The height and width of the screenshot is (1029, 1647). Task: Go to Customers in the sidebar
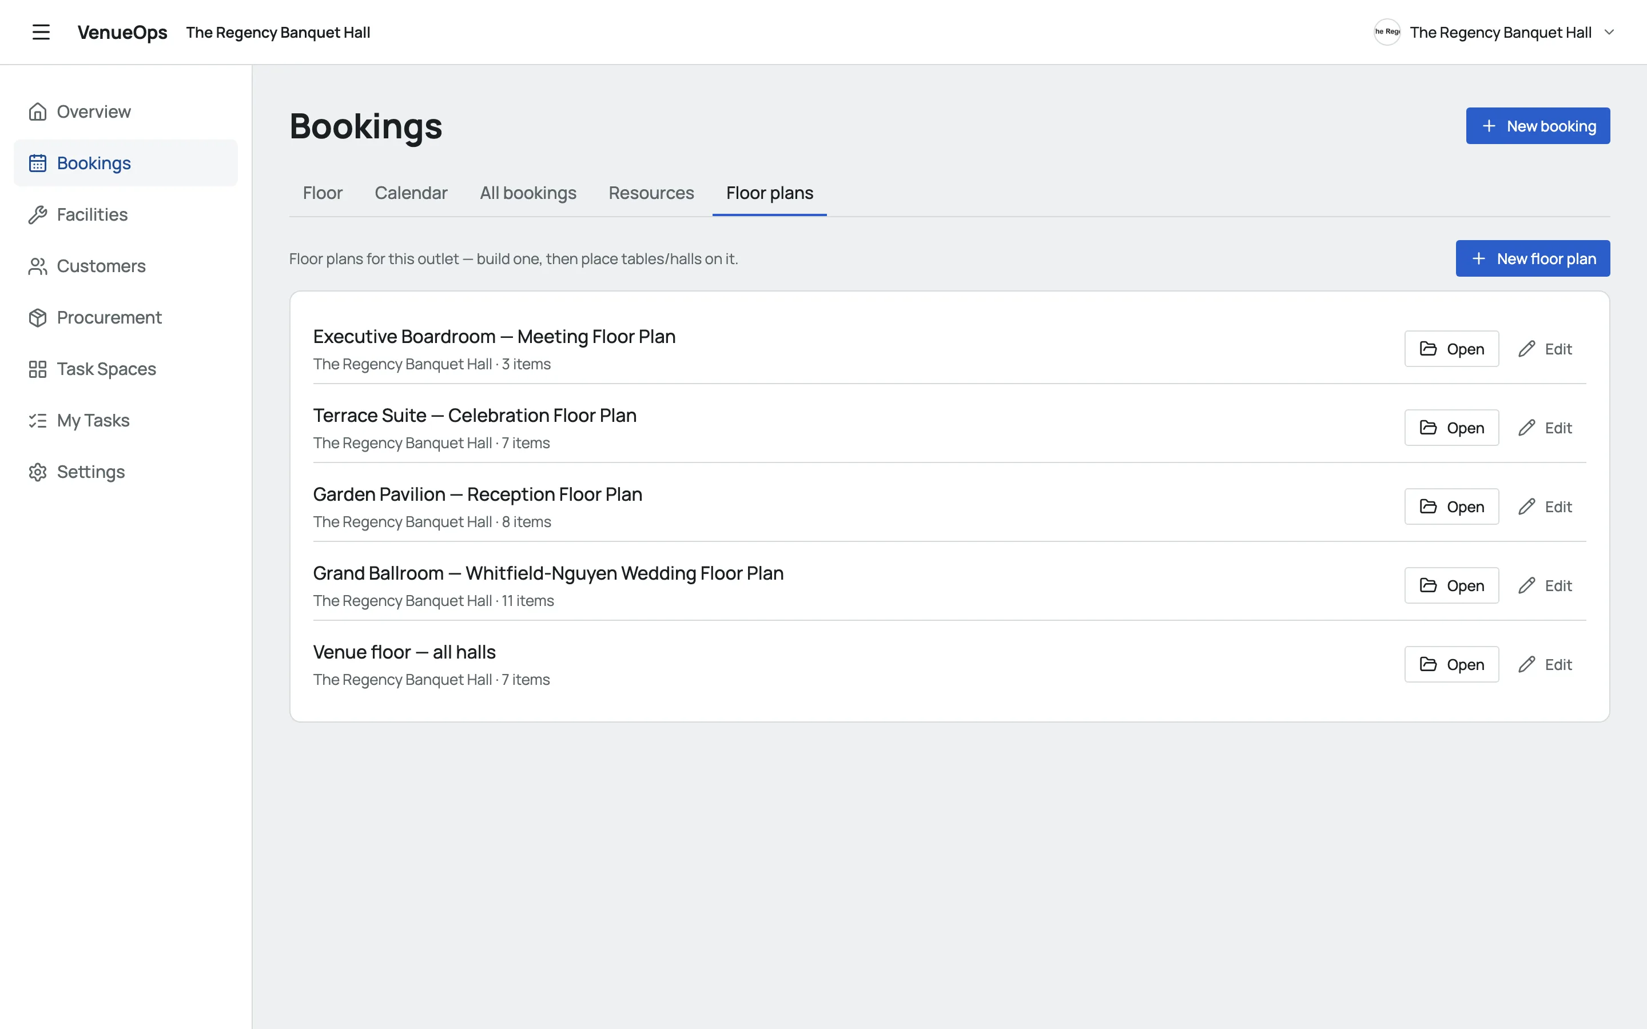point(126,266)
